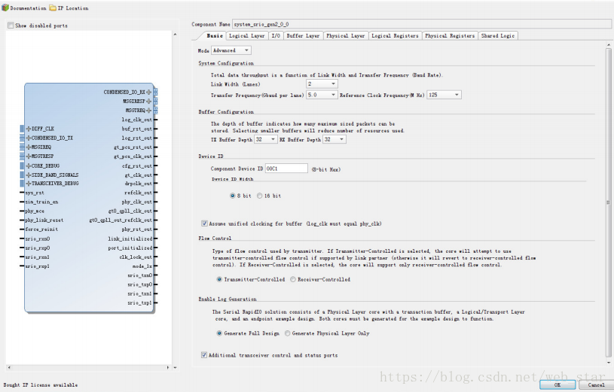Select the link_initialized port label
614x392 pixels.
[130, 239]
